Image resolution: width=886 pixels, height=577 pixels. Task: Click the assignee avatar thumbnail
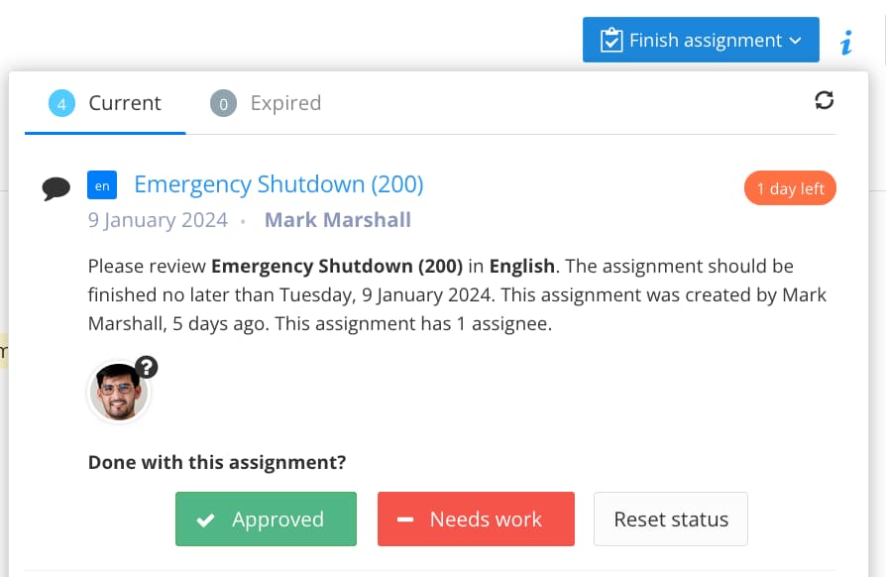119,392
